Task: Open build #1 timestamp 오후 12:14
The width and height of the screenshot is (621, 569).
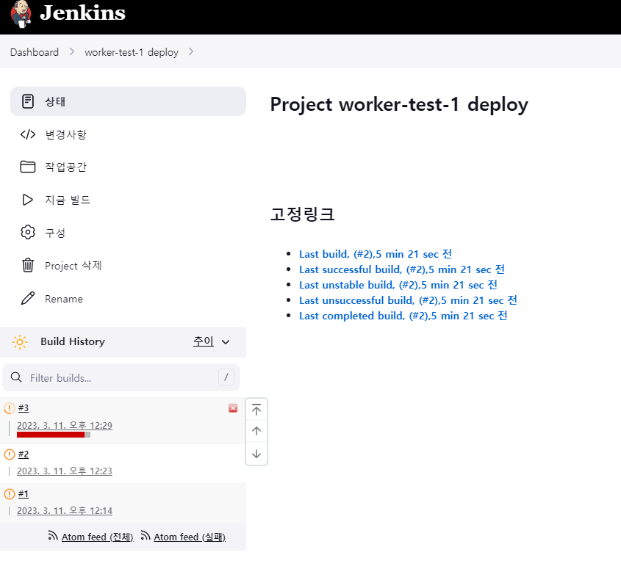Action: [65, 510]
